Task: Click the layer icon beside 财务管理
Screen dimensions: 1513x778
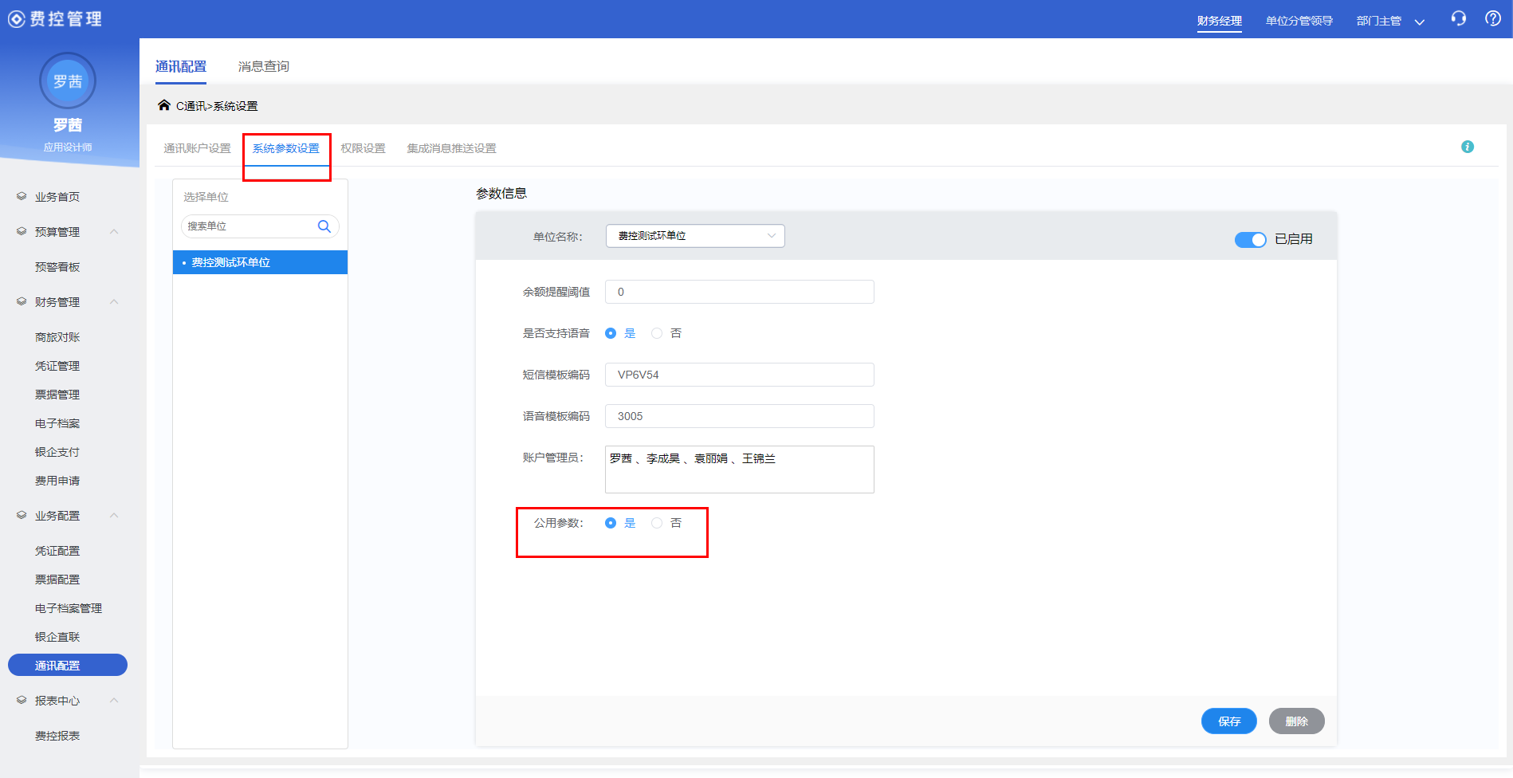Action: [22, 301]
